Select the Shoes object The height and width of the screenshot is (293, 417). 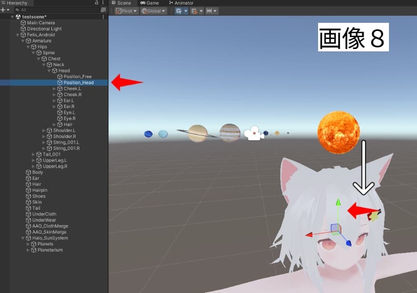[x=39, y=196]
